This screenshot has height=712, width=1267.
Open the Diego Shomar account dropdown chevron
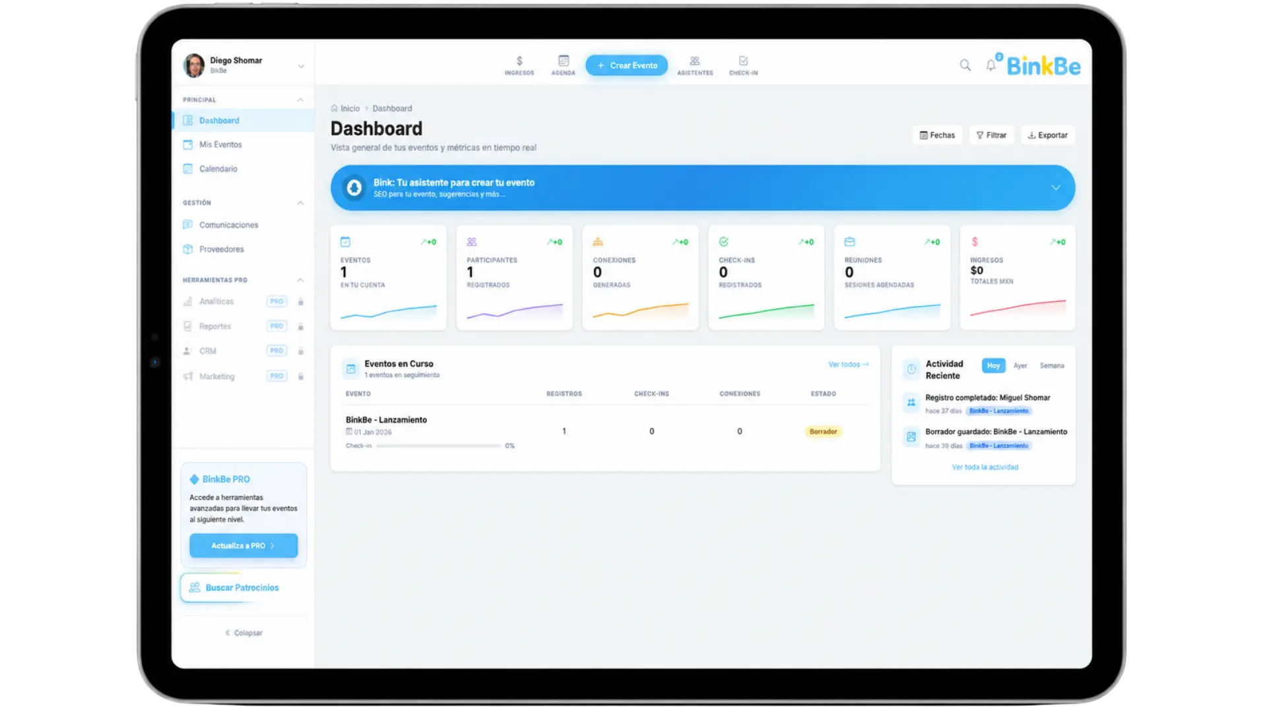click(301, 67)
